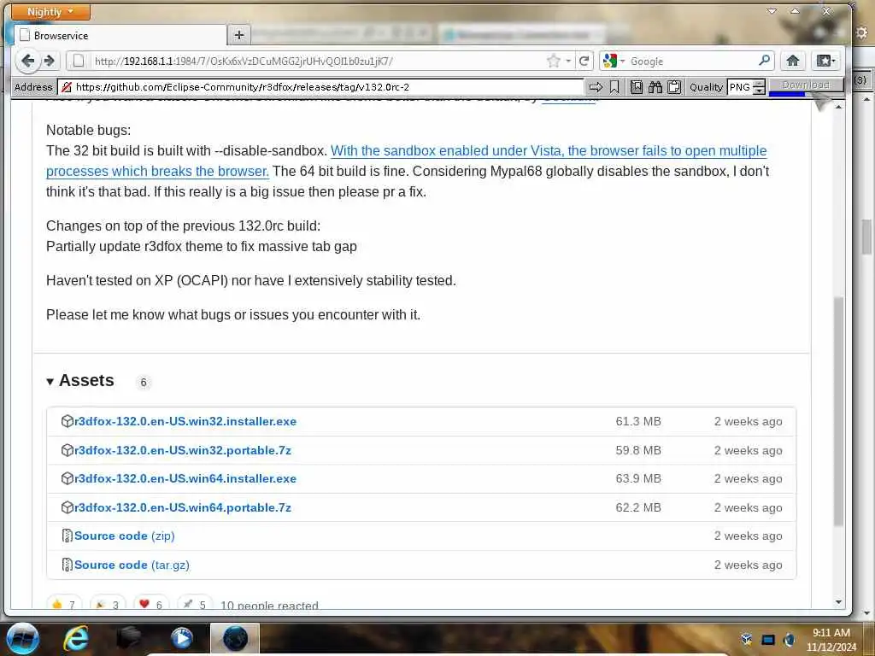Viewport: 875px width, 656px height.
Task: Open the Browservice bookmarks list icon
Action: tap(636, 87)
